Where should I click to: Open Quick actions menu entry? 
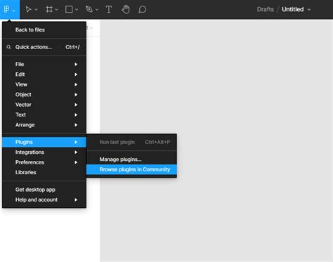44,47
